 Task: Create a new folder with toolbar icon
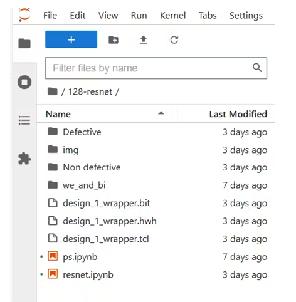114,39
